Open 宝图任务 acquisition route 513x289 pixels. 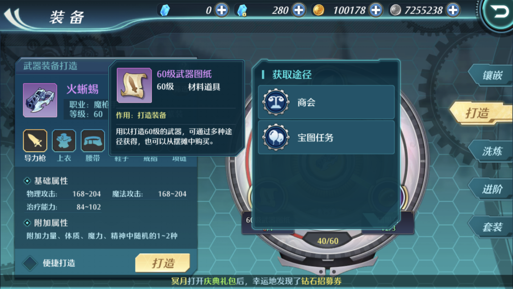pos(326,137)
